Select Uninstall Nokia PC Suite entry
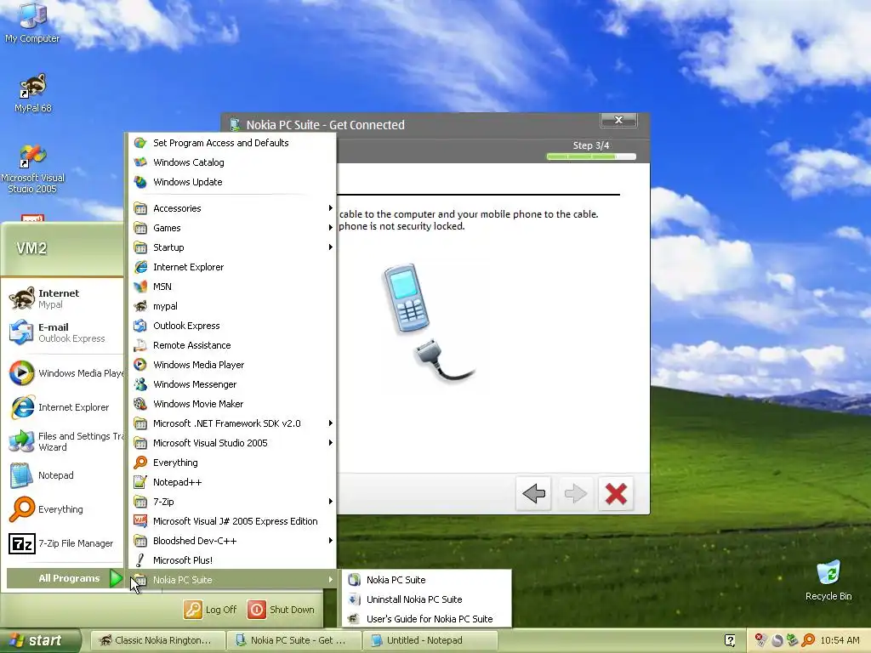Screen dimensions: 871x653 (x=426, y=599)
